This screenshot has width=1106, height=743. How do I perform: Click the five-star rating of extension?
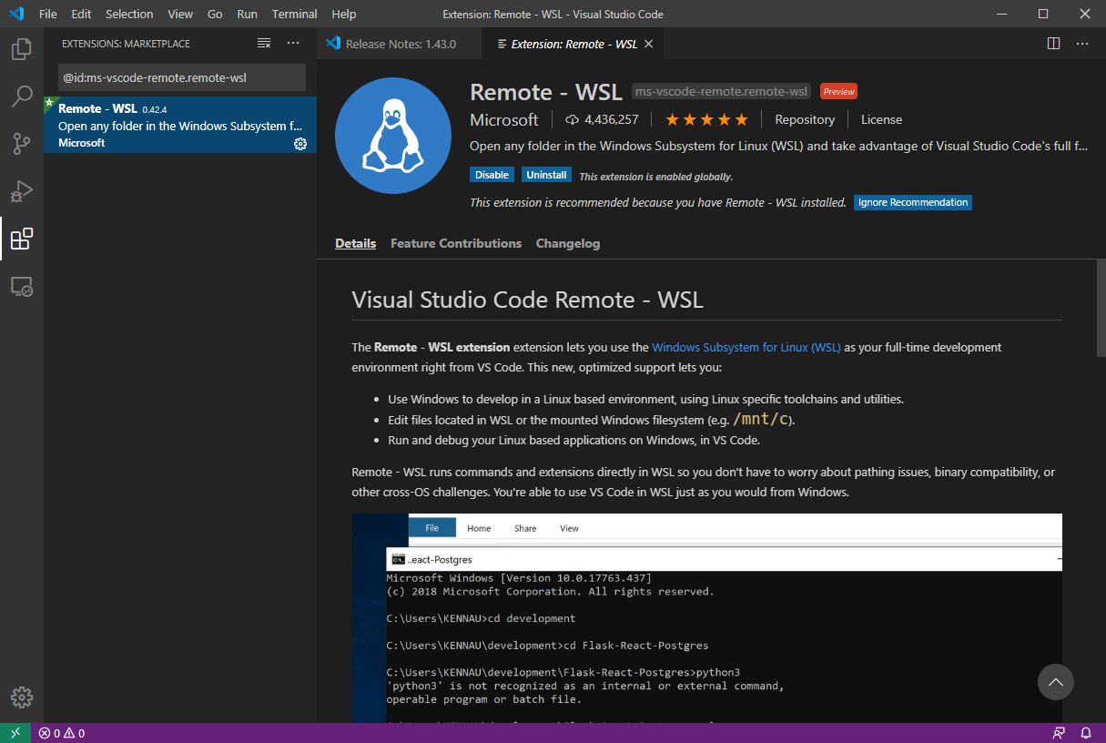coord(706,119)
